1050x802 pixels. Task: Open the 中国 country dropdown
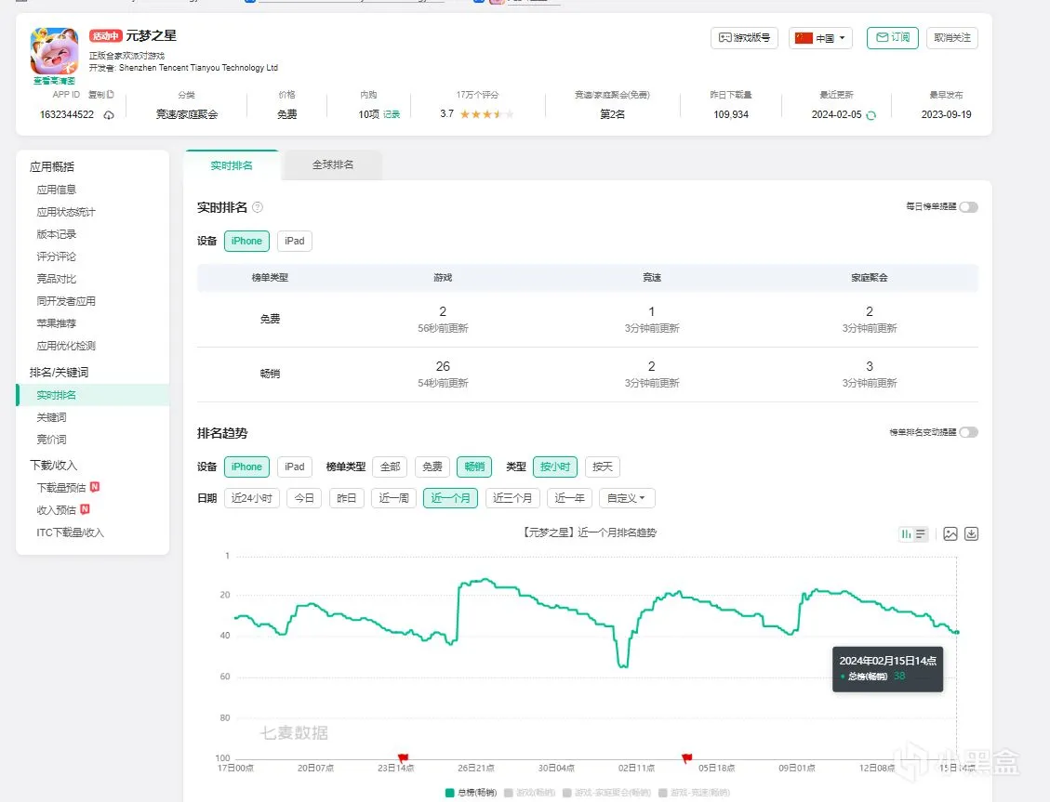click(x=820, y=38)
